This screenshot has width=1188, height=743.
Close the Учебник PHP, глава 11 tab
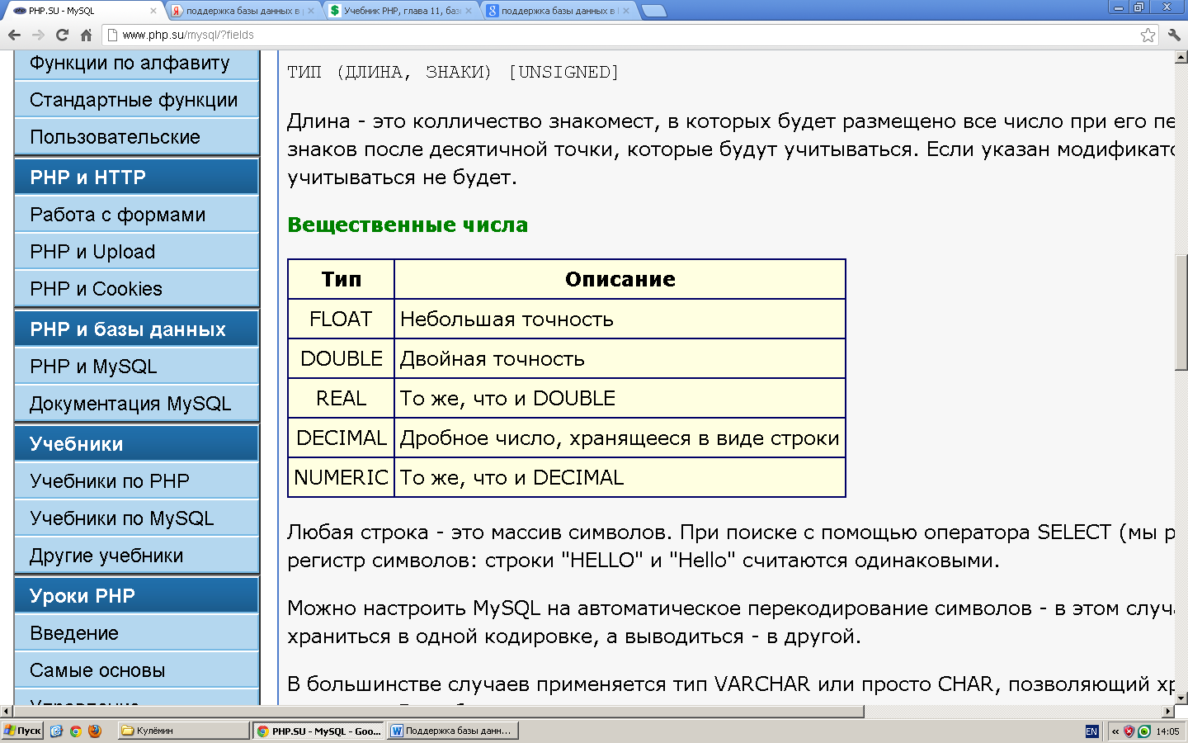coord(469,11)
